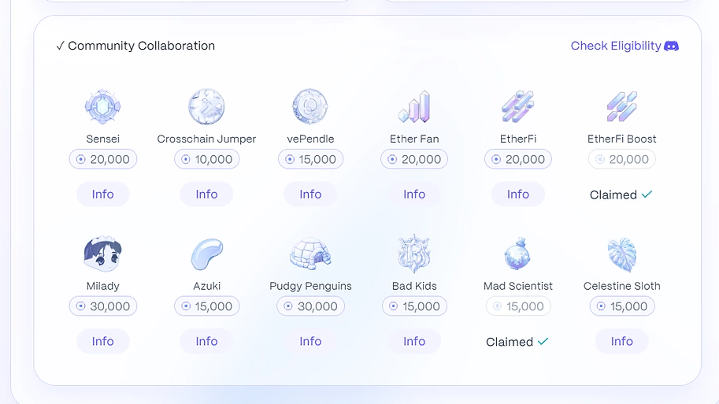Open Info for Pudgy Penguins
Viewport: 719px width, 404px height.
click(x=310, y=341)
